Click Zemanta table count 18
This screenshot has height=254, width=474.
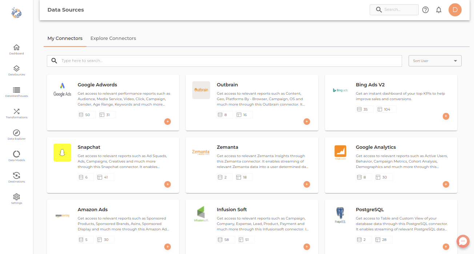[x=244, y=177]
